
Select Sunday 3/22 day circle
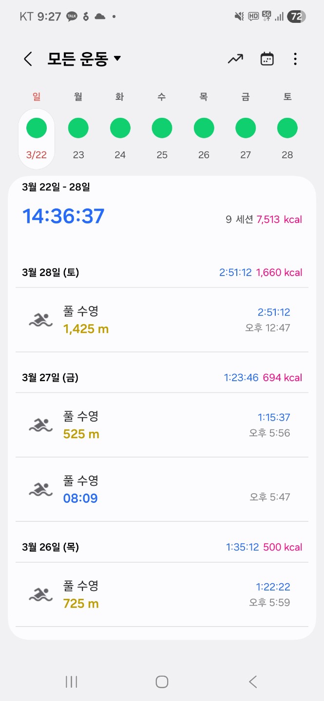[37, 129]
